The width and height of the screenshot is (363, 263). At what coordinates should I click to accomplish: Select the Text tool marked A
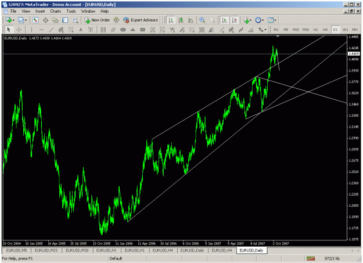[x=81, y=30]
